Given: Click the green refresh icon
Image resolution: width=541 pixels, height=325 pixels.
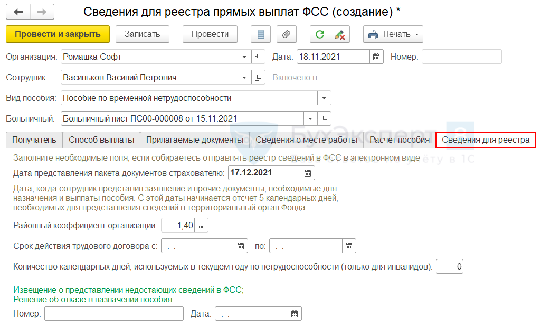Looking at the screenshot, I should [319, 34].
